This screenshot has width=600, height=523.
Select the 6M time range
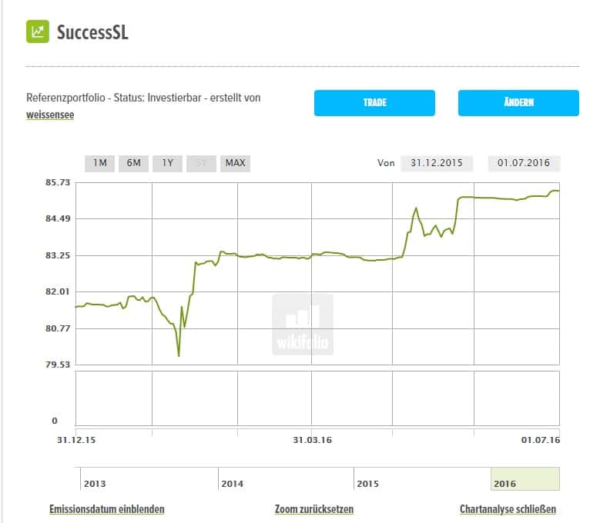[x=133, y=163]
